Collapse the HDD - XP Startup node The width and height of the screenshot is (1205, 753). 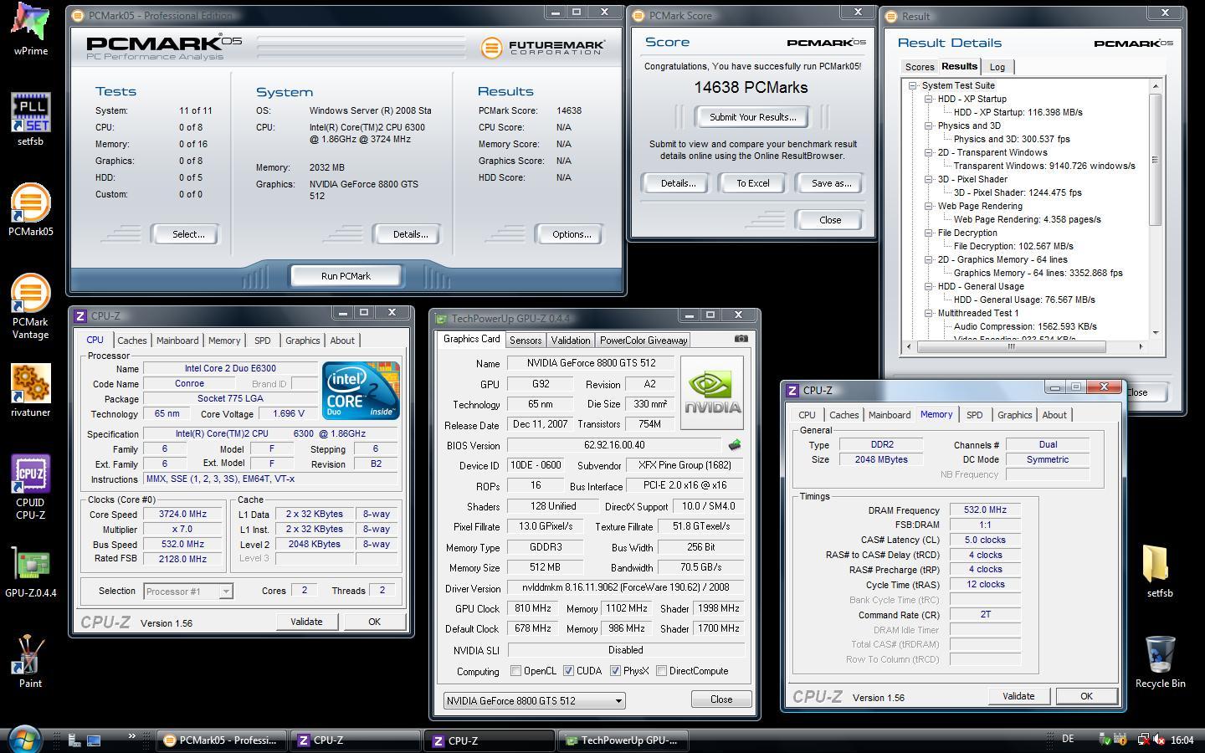coord(929,99)
